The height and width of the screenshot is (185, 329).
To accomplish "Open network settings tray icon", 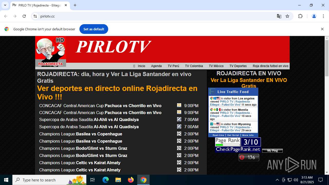I will (x=290, y=180).
